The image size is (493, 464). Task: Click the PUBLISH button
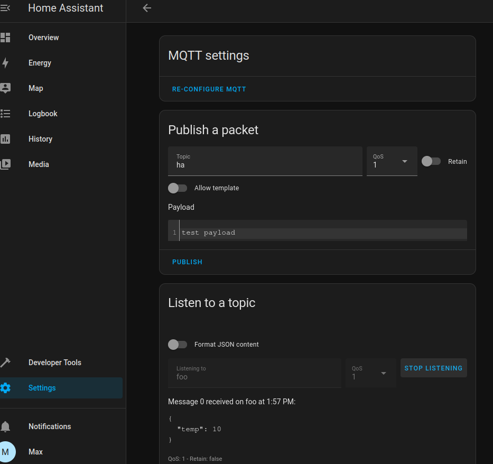coord(187,262)
